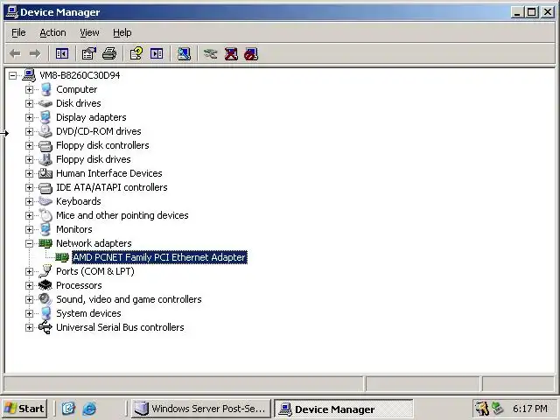Click the network connection tray icon
The width and height of the screenshot is (560, 420).
497,409
